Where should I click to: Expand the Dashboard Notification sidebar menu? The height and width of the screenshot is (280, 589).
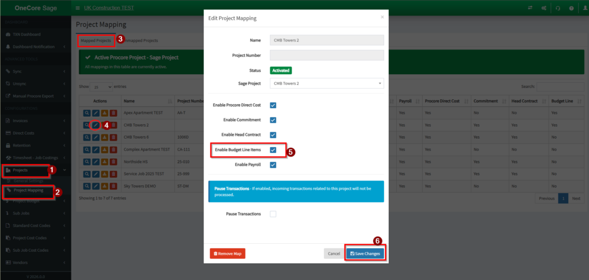[35, 47]
